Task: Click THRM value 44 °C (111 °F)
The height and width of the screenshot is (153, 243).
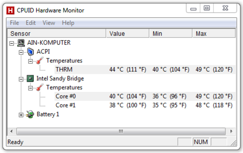Action: click(x=128, y=70)
